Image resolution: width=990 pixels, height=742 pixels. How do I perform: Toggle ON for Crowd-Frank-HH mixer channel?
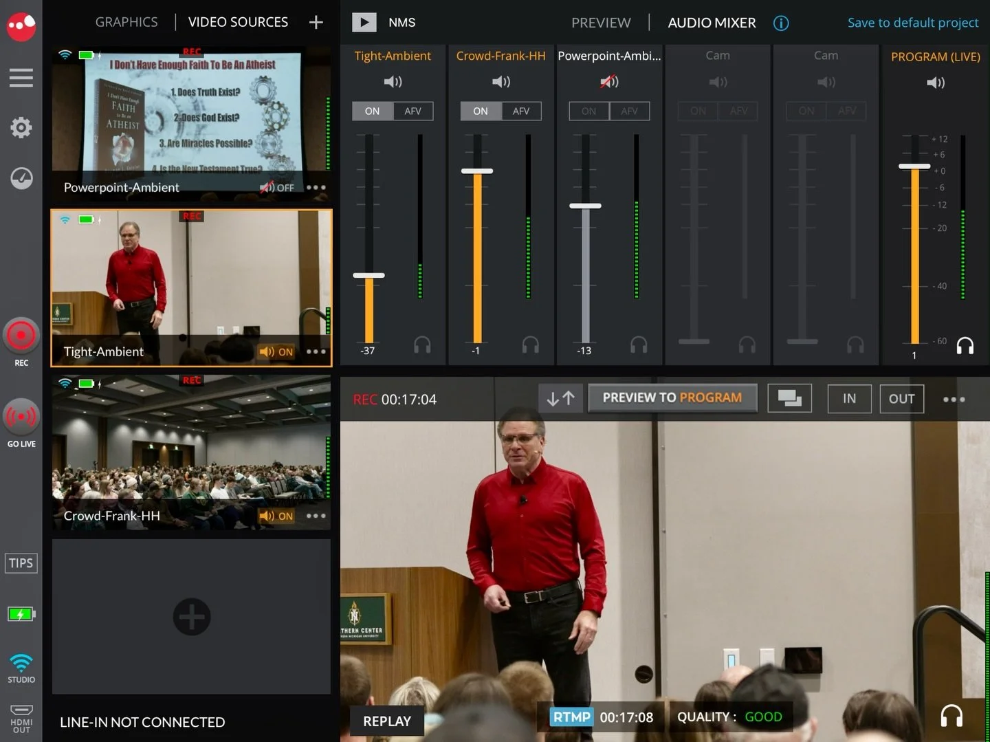pos(481,111)
